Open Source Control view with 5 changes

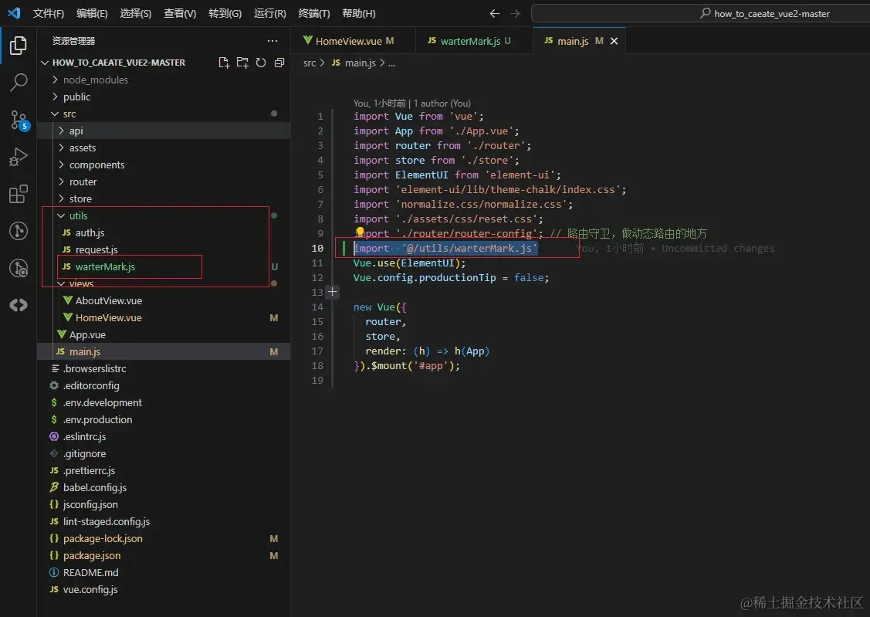[x=19, y=120]
